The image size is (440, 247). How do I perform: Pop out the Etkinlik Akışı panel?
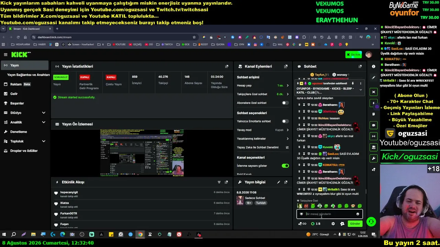pyautogui.click(x=226, y=182)
